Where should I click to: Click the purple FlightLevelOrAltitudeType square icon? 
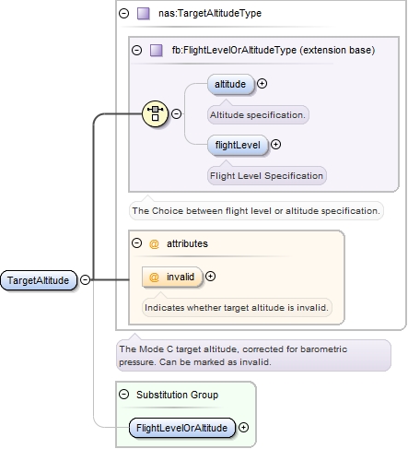pyautogui.click(x=156, y=51)
